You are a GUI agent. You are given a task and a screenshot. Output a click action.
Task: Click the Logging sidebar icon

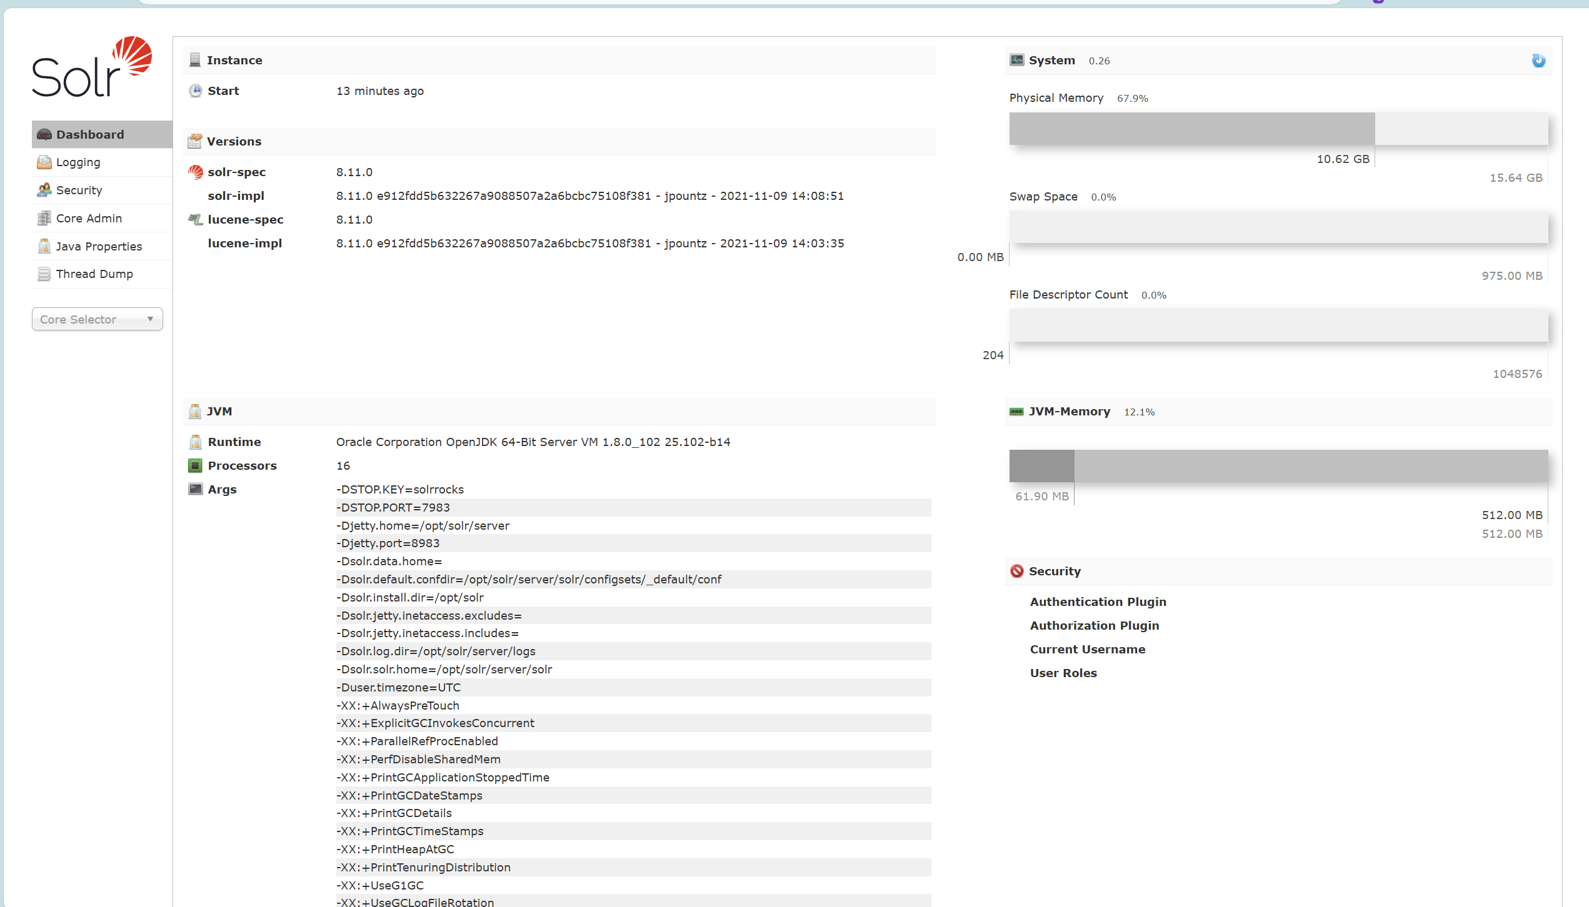click(44, 162)
